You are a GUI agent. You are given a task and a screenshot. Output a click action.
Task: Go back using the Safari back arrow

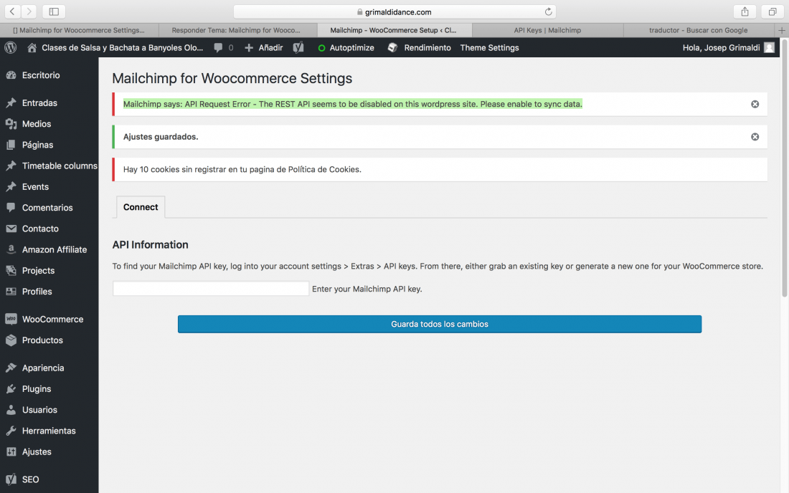[12, 11]
